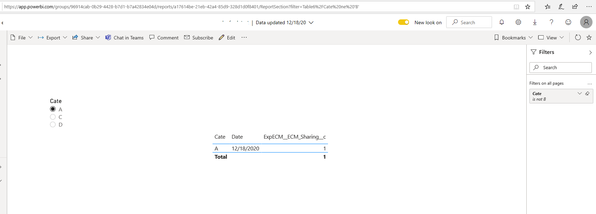Add page to browser favorites star

528,7
